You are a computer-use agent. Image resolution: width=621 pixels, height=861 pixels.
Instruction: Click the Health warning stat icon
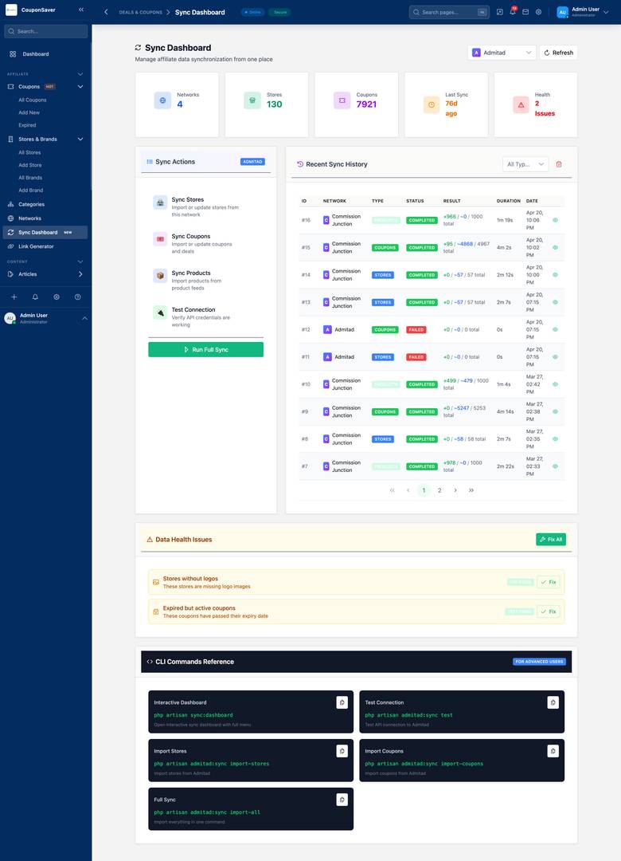point(521,104)
